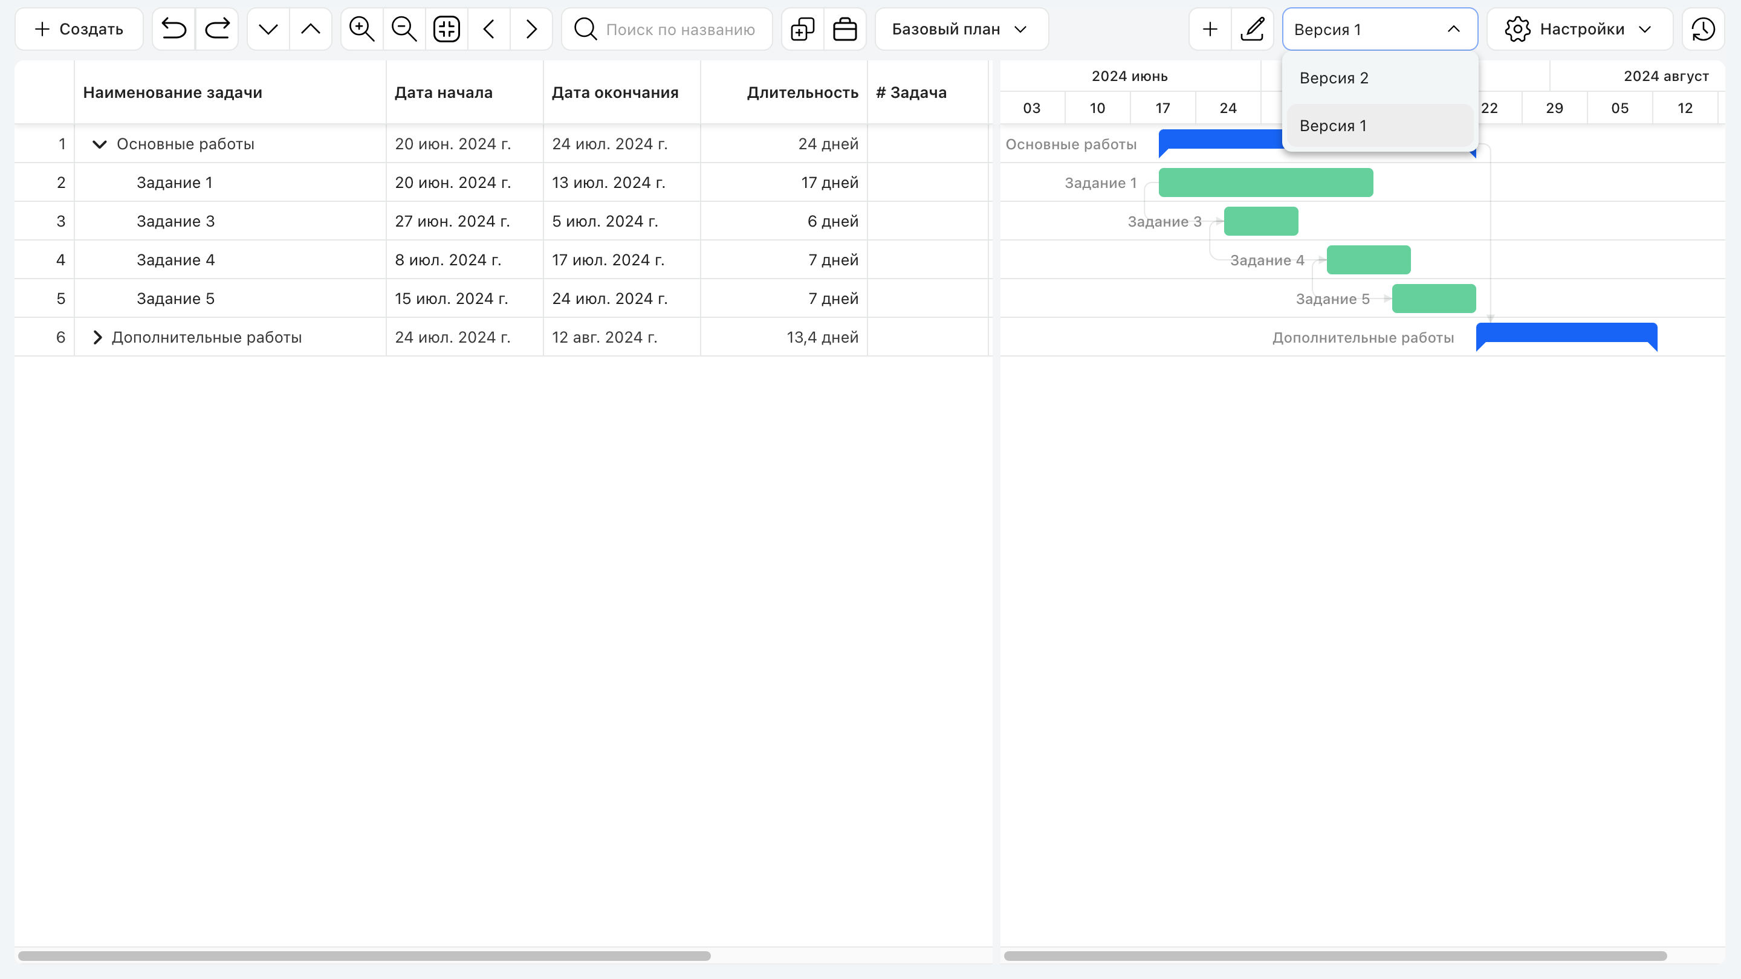Select Версия 1 from the dropdown list
Screen dimensions: 1741x979
[1380, 126]
